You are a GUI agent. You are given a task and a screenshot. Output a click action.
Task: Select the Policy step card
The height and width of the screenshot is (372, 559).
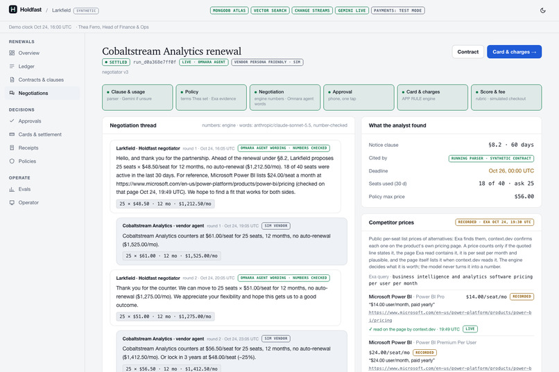tap(211, 97)
